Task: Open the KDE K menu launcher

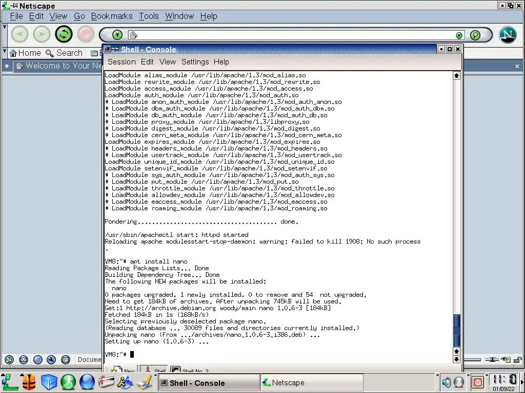Action: point(10,382)
